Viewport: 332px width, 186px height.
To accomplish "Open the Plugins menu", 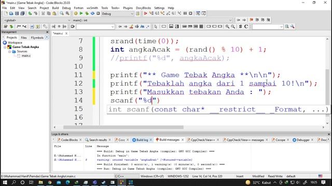I will point(128,8).
